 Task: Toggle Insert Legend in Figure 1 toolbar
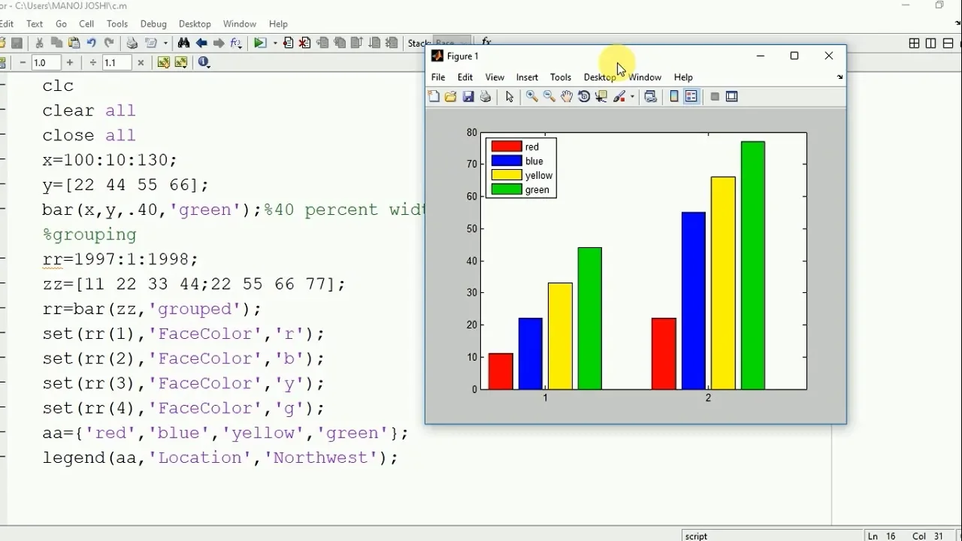(691, 96)
